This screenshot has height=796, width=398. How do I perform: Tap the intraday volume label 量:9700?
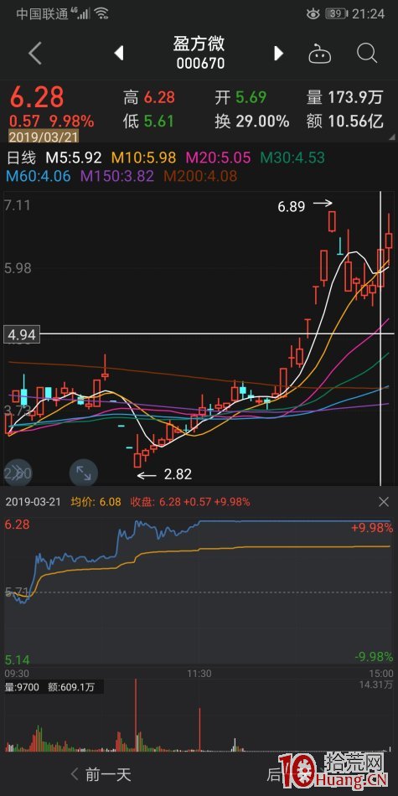click(21, 687)
